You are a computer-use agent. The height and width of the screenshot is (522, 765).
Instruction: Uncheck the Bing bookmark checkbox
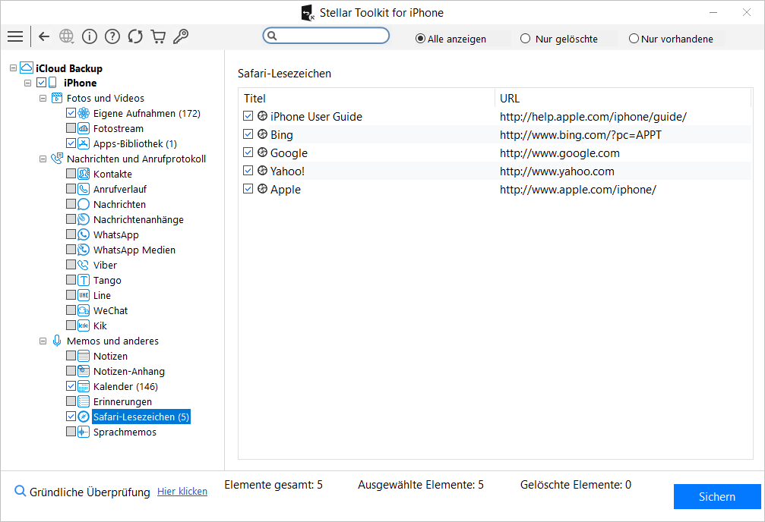pyautogui.click(x=248, y=134)
